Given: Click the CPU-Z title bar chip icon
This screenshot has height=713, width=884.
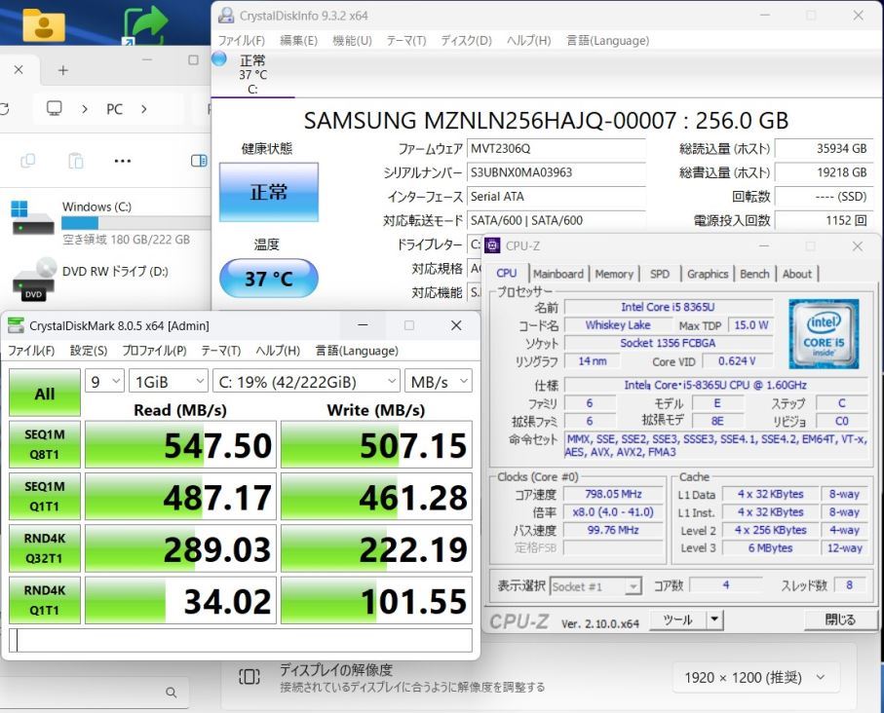Looking at the screenshot, I should (x=492, y=245).
